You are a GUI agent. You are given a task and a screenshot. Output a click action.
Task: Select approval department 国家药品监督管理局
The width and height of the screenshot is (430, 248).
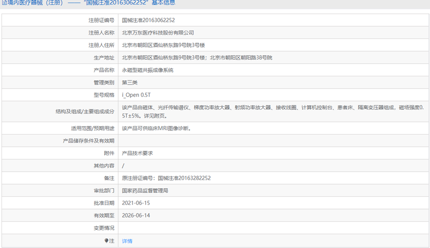[x=145, y=190]
